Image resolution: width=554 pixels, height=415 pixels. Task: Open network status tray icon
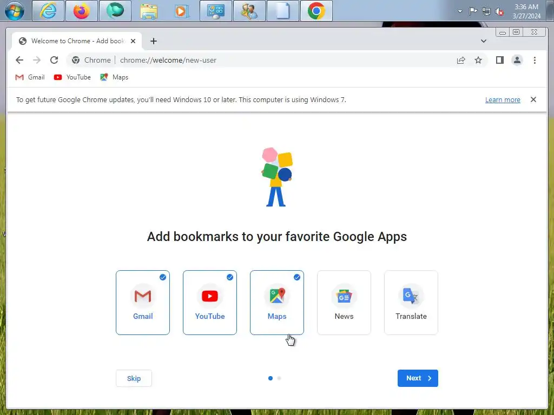tap(486, 12)
